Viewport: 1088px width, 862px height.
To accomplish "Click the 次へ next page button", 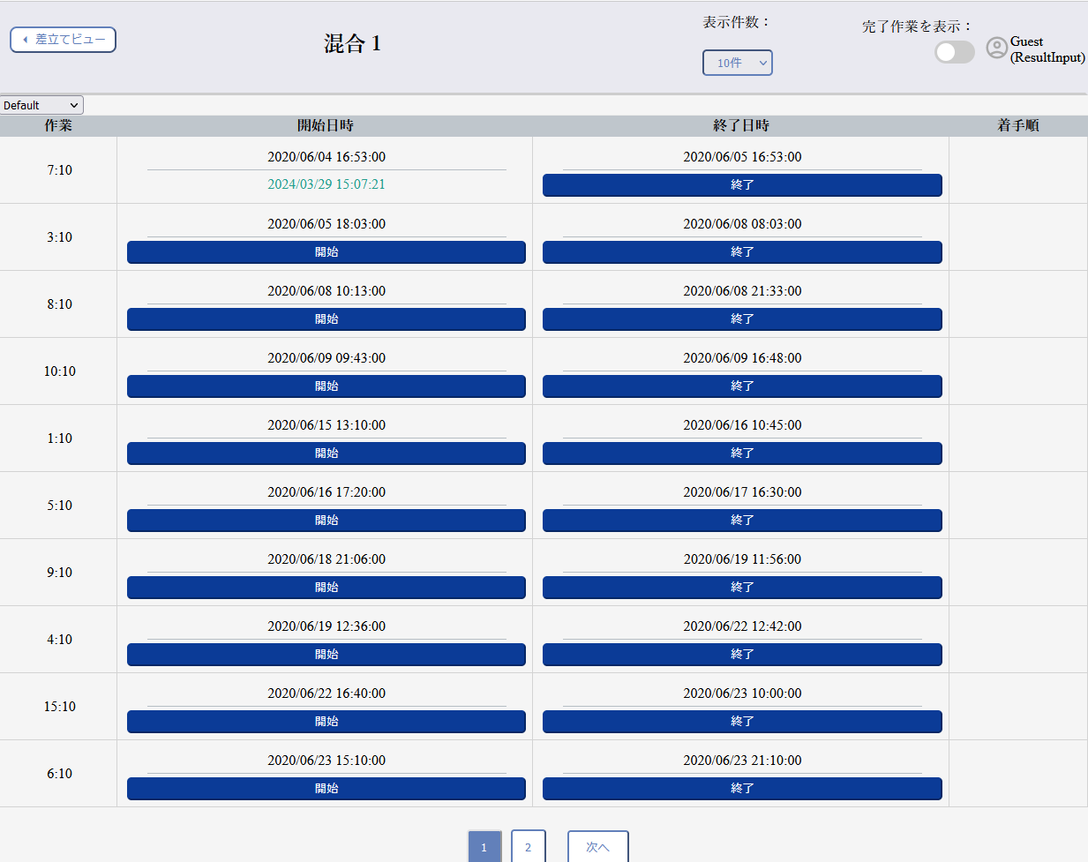I will 597,846.
